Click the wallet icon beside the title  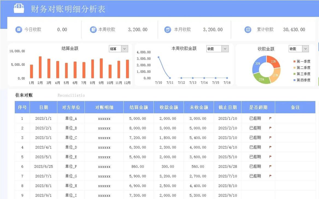tap(19, 8)
